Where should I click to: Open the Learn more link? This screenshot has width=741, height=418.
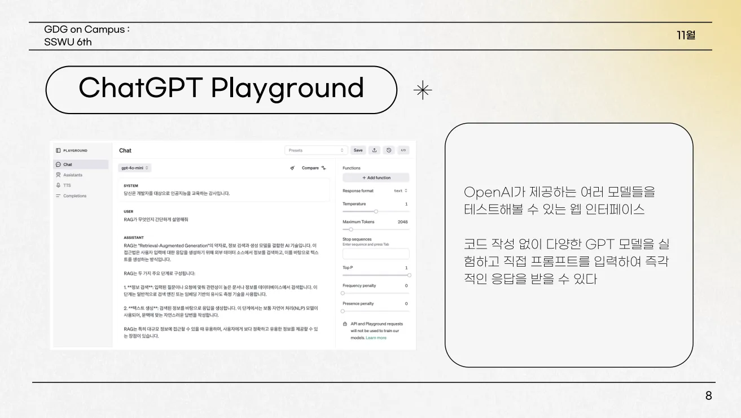coord(376,338)
